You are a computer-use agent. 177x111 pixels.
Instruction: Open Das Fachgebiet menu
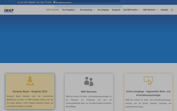point(68,10)
